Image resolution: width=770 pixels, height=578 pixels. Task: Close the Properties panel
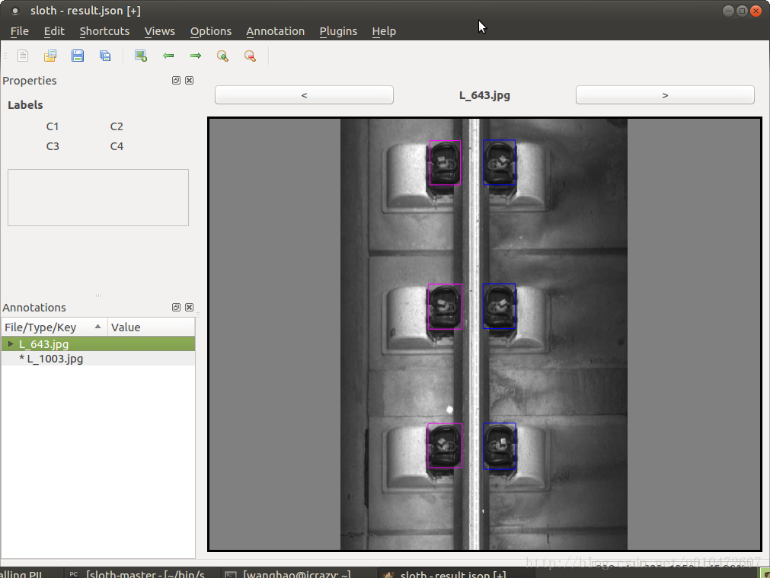pyautogui.click(x=189, y=81)
